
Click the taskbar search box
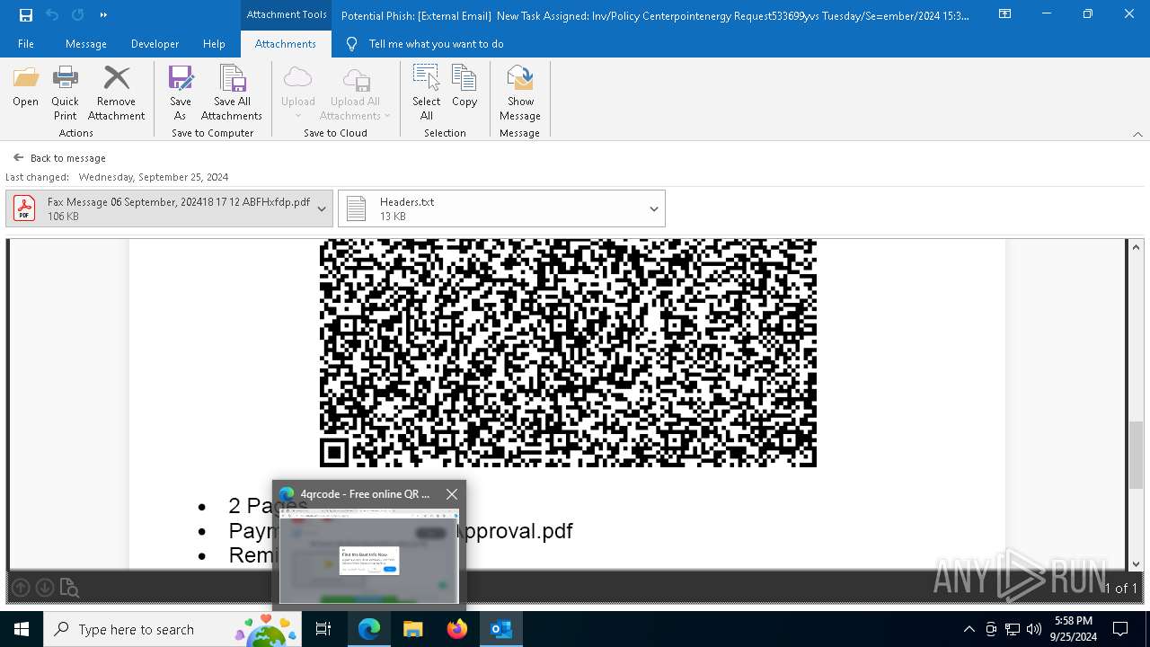(x=172, y=629)
